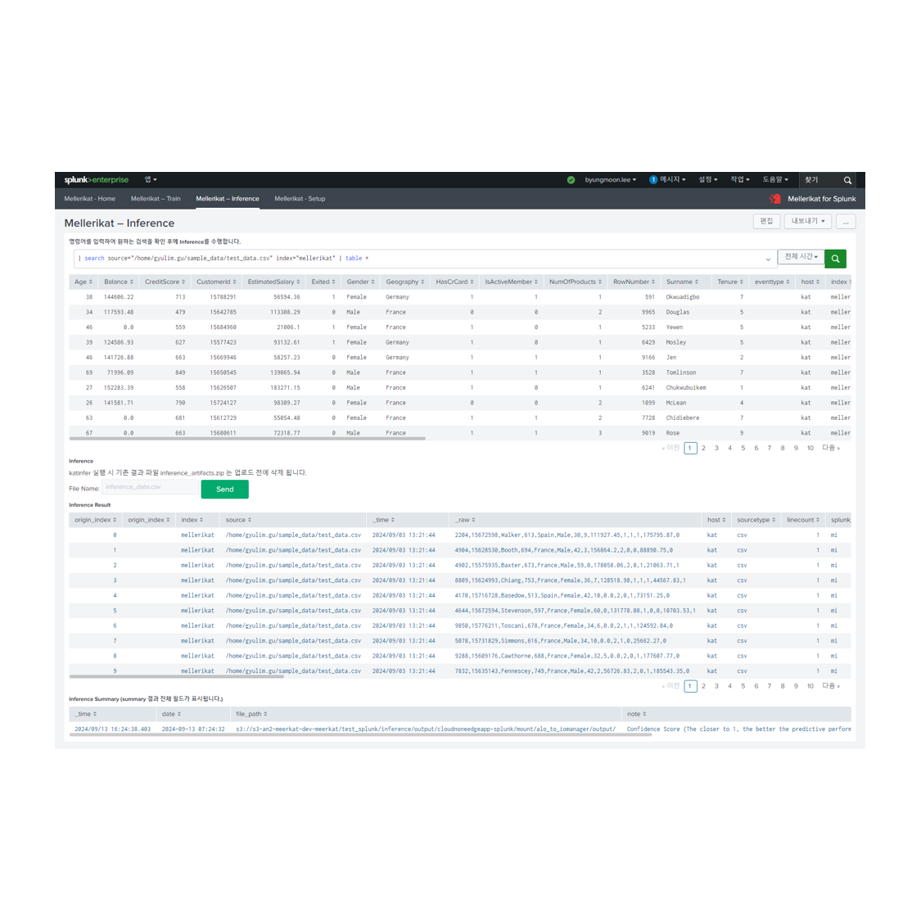Viewport: 921px width, 921px height.
Task: Open the 메시지 messages menu
Action: pos(668,180)
